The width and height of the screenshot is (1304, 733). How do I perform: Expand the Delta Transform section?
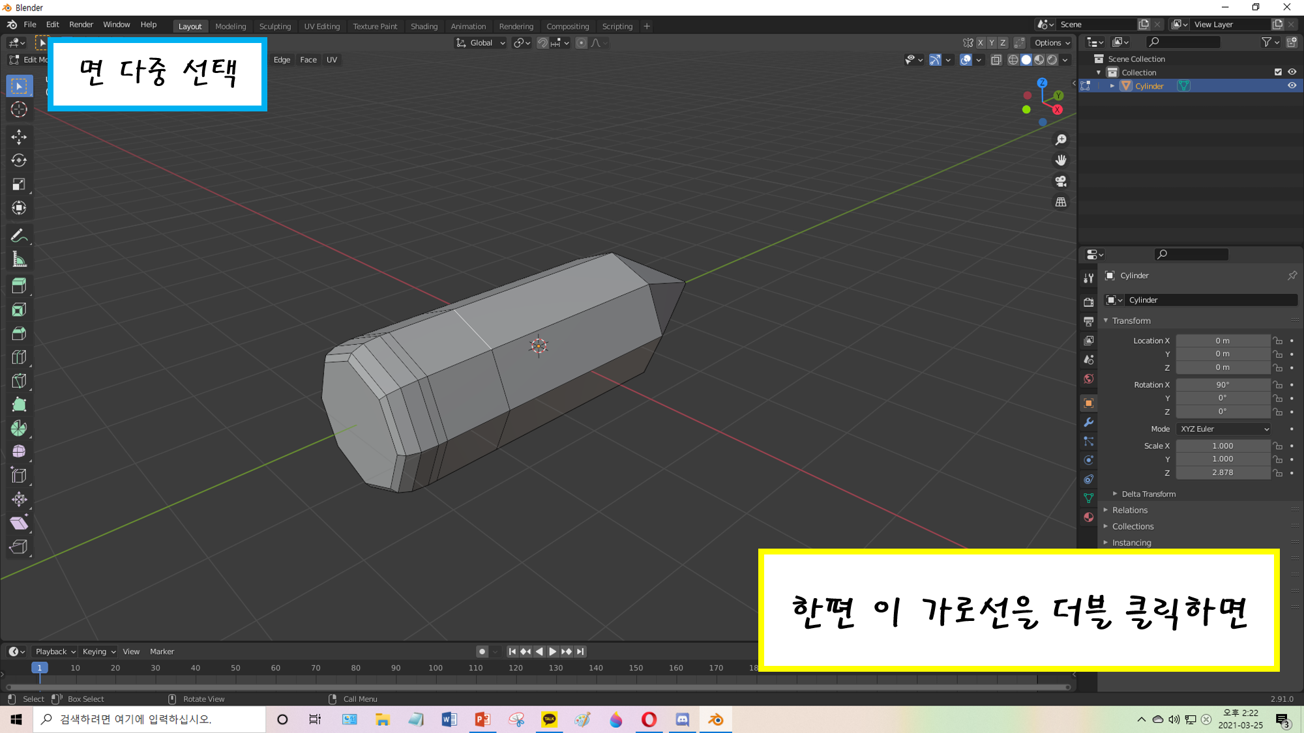(x=1148, y=494)
